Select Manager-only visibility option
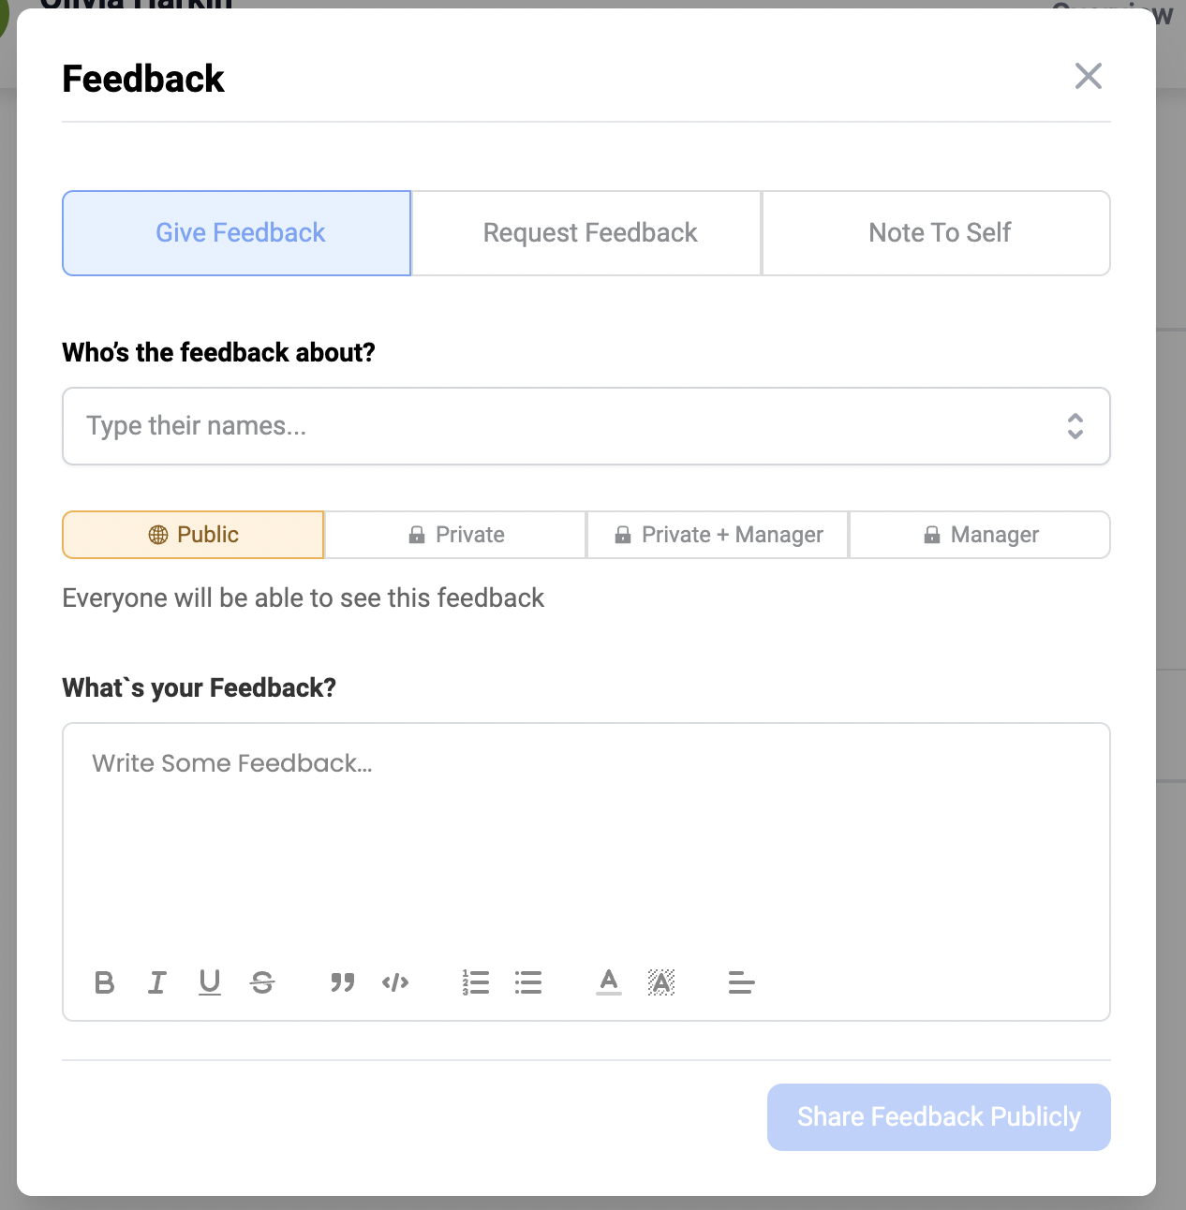Image resolution: width=1186 pixels, height=1210 pixels. pos(980,535)
